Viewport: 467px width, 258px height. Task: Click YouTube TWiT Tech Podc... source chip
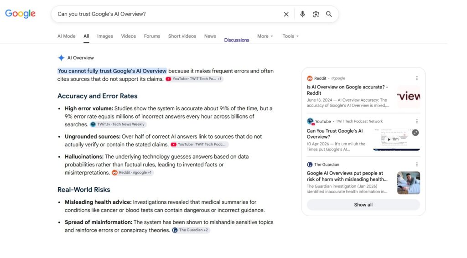199,144
